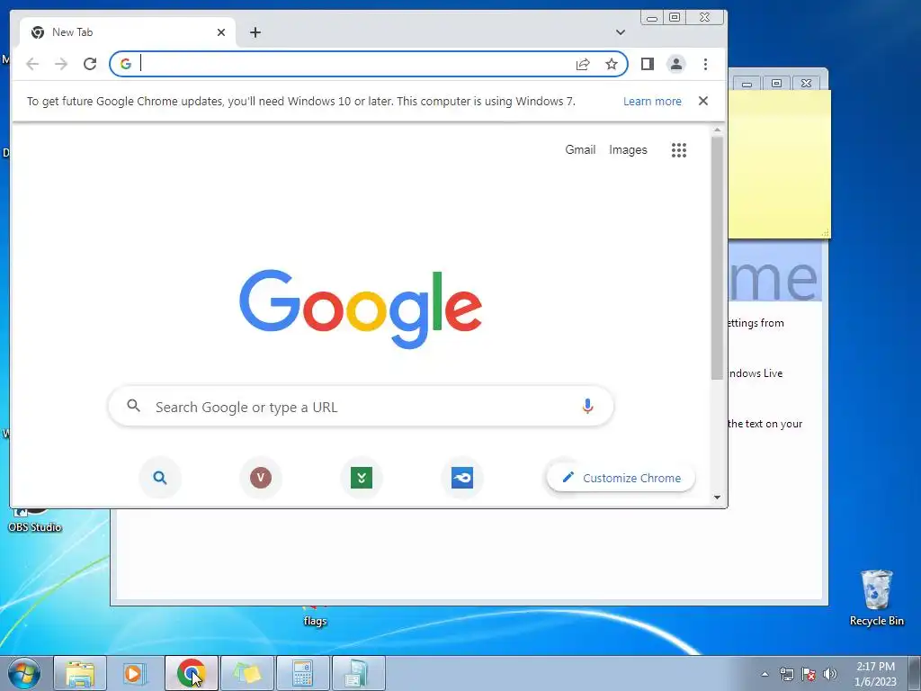Select the Recycle Bin desktop icon

pyautogui.click(x=876, y=597)
